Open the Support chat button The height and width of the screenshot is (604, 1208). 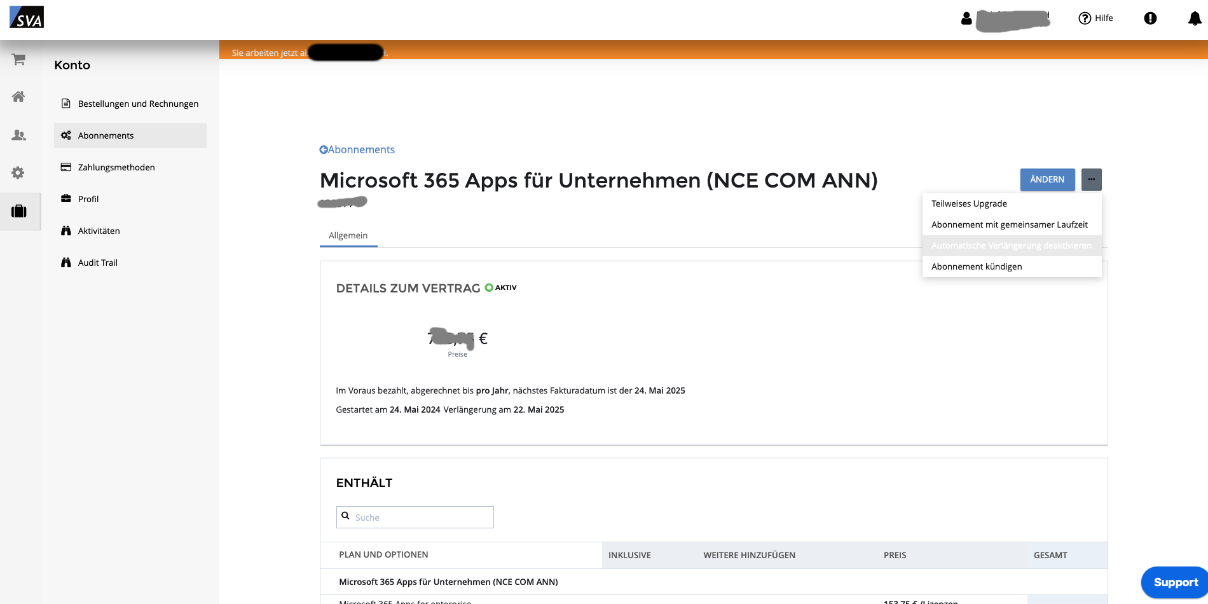pos(1175,582)
